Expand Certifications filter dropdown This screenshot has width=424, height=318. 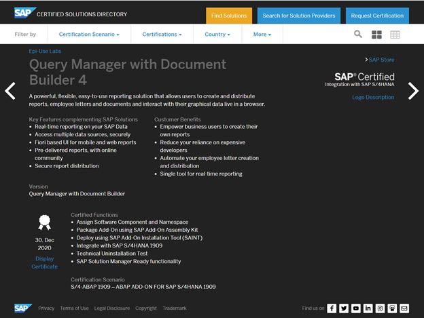[162, 35]
